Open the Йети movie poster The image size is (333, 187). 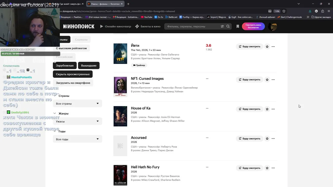[120, 54]
